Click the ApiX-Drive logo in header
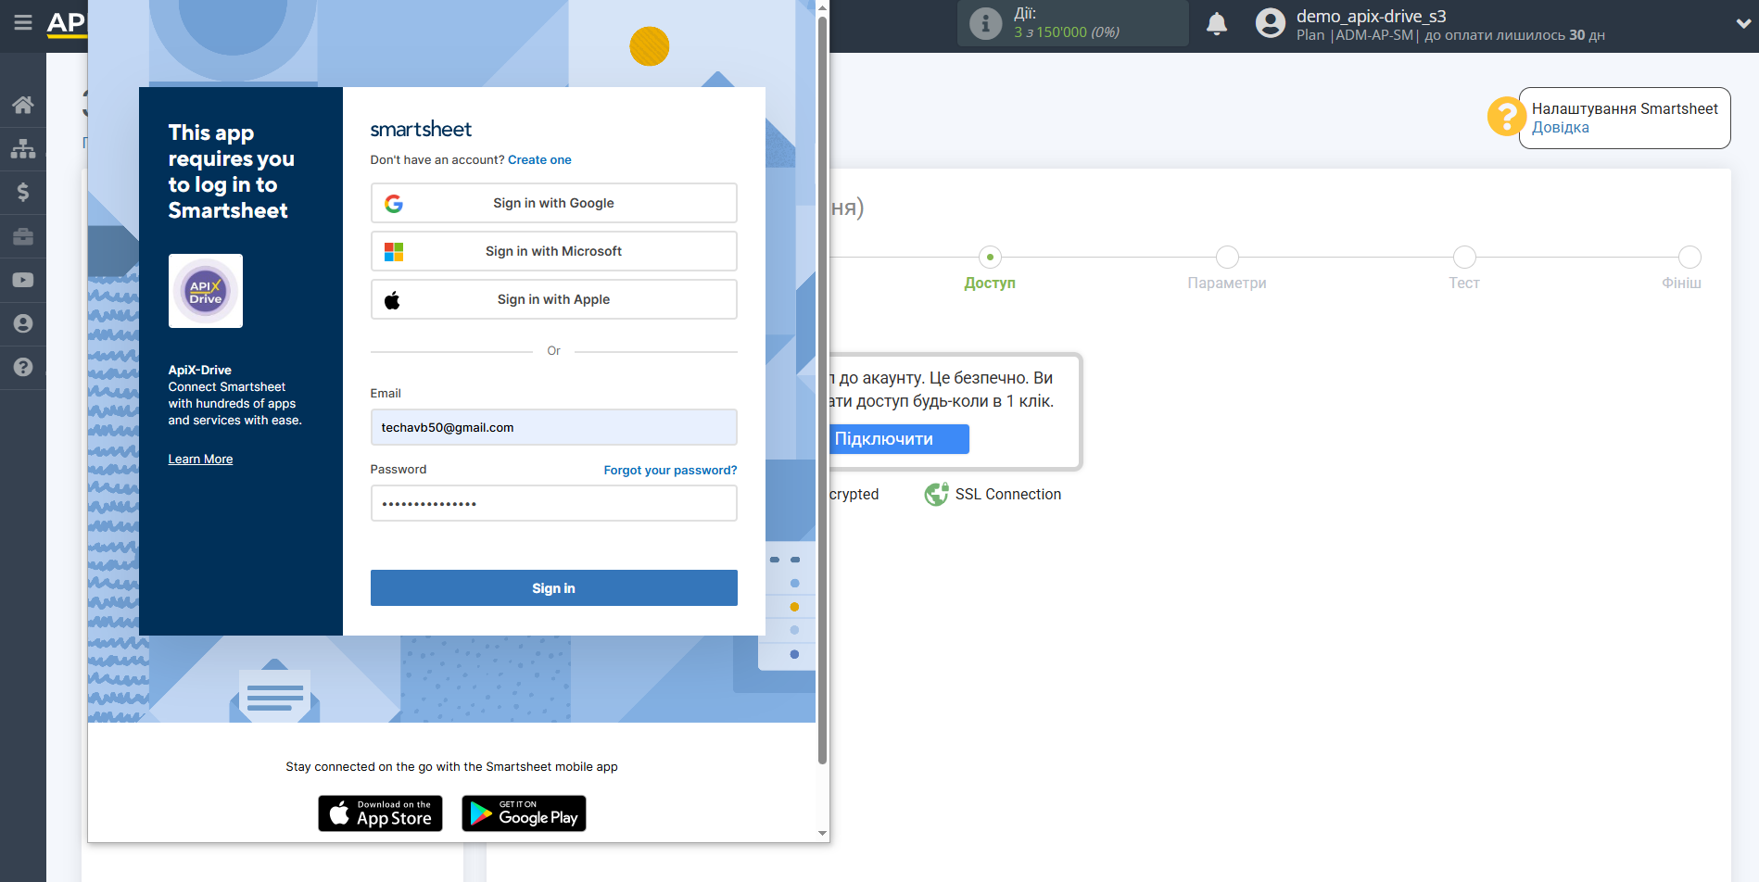The image size is (1759, 882). tap(66, 23)
